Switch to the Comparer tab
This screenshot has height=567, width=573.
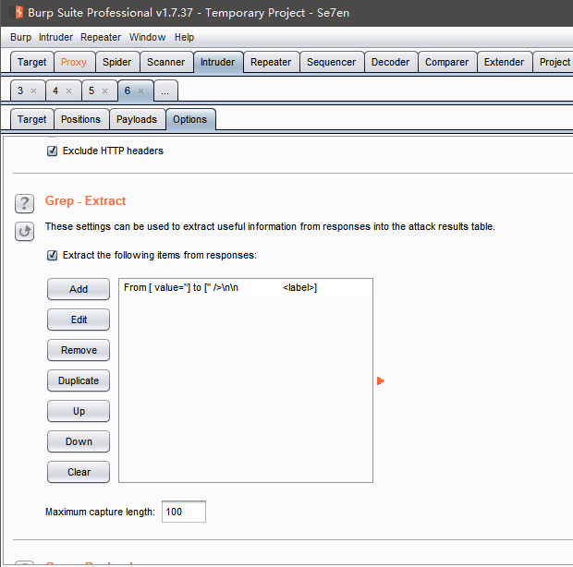click(x=447, y=62)
